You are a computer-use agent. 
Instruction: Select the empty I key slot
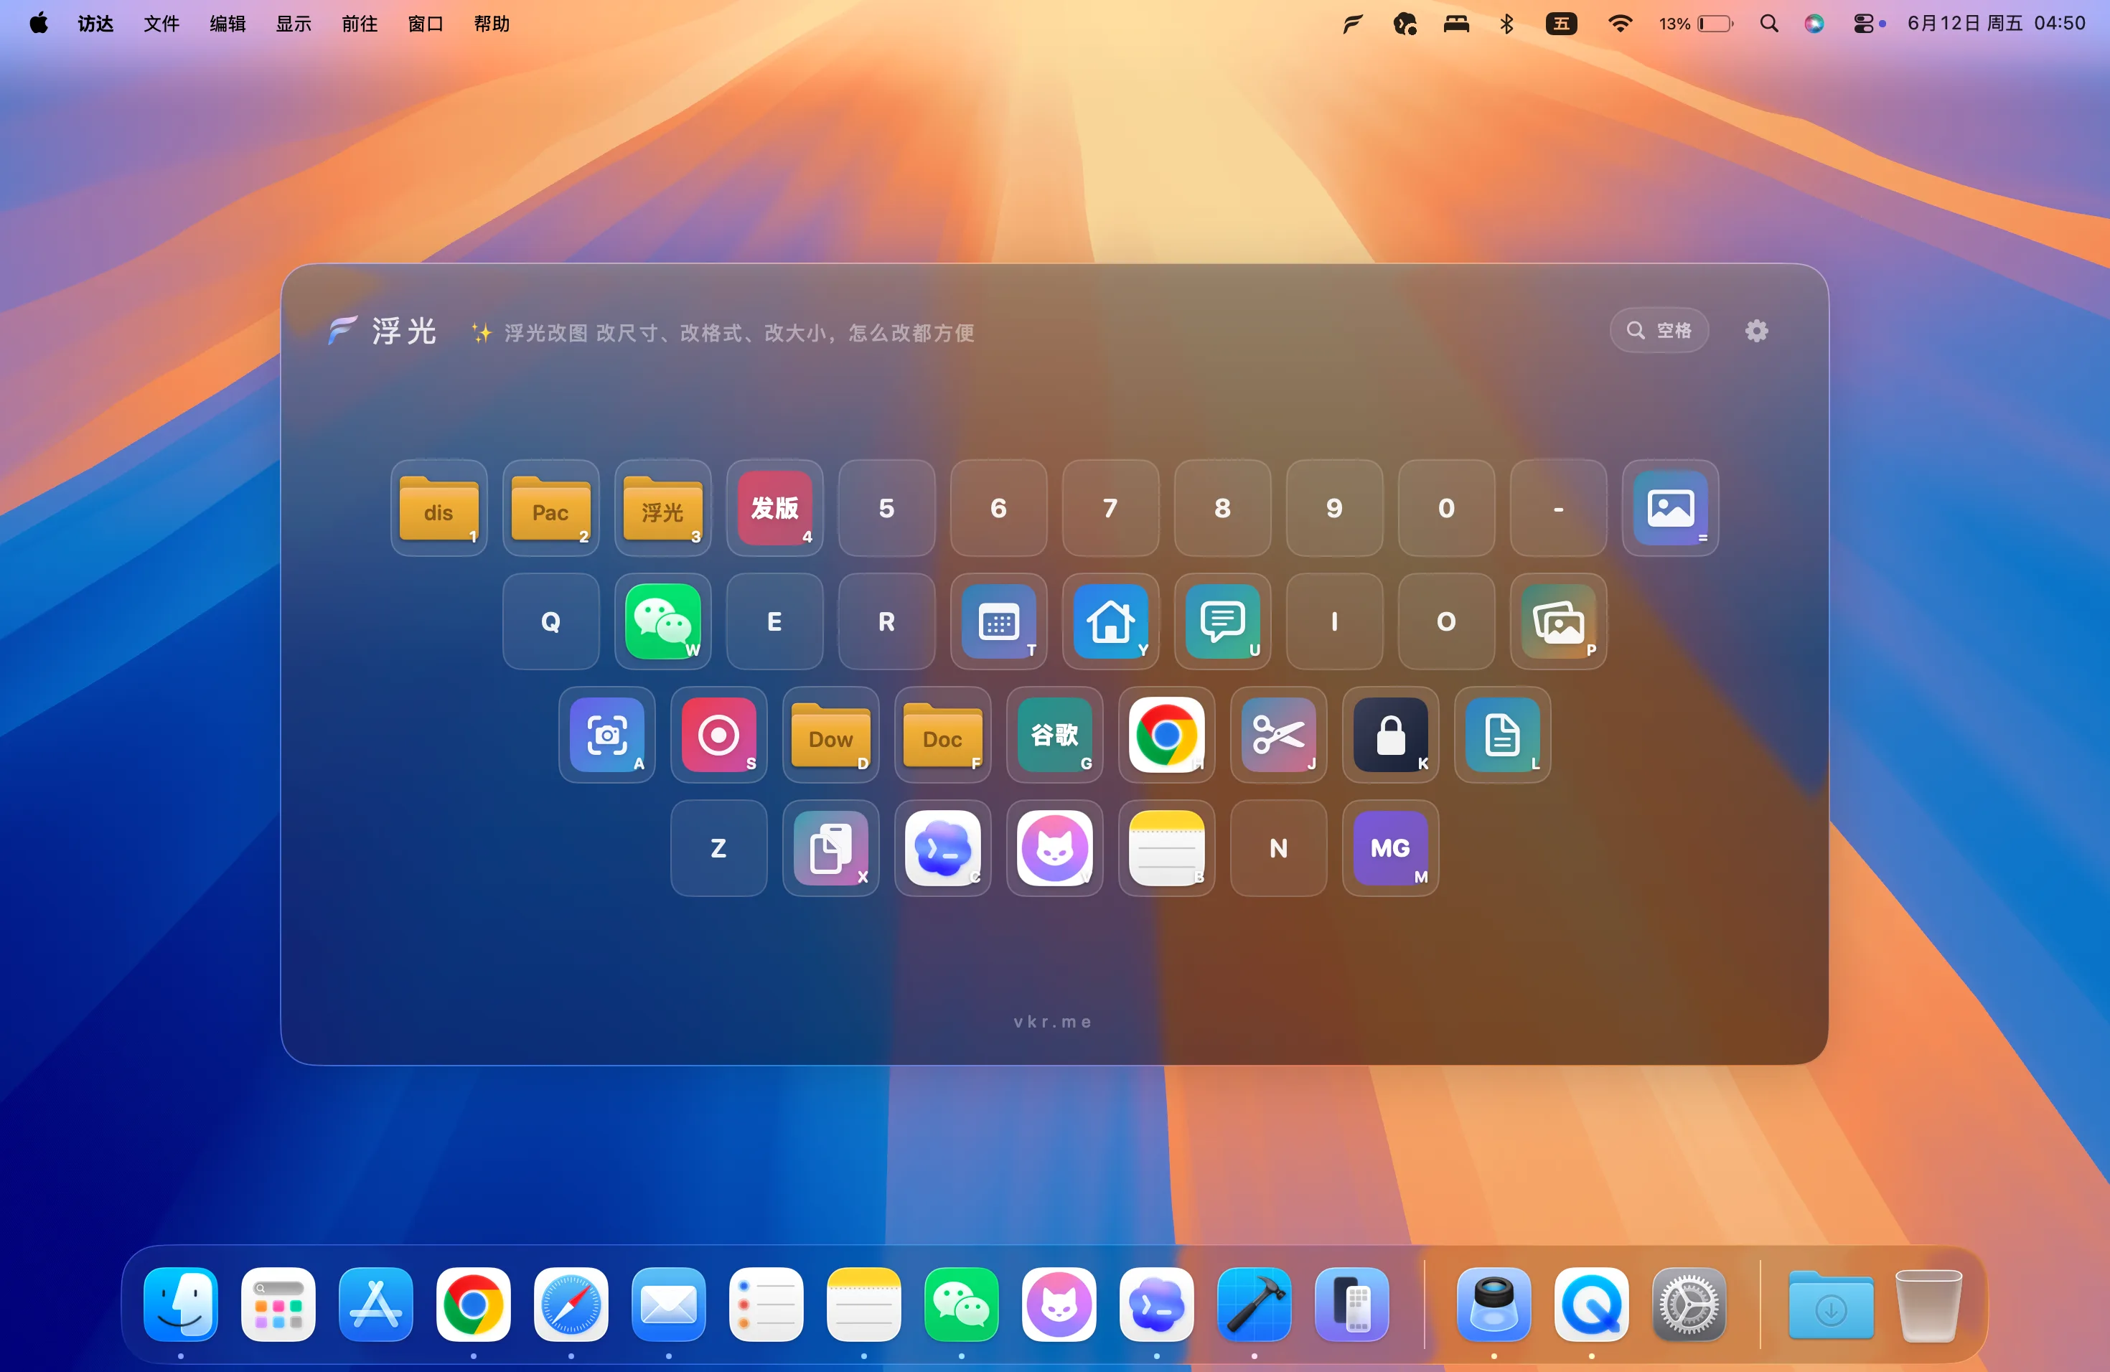tap(1334, 621)
